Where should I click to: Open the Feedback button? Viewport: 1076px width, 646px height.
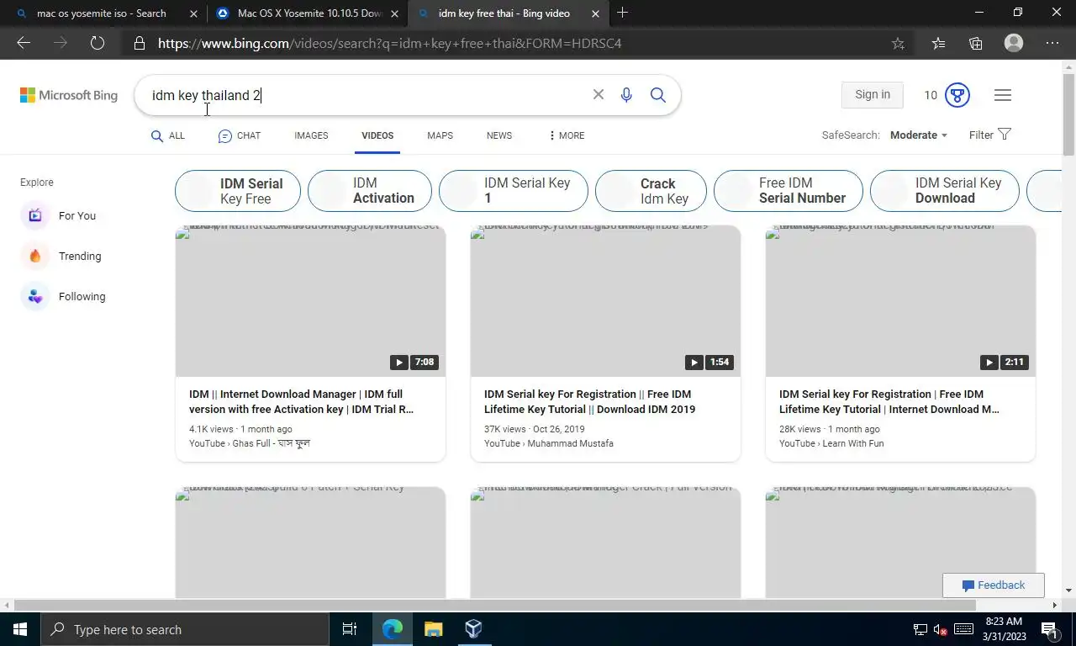(994, 585)
